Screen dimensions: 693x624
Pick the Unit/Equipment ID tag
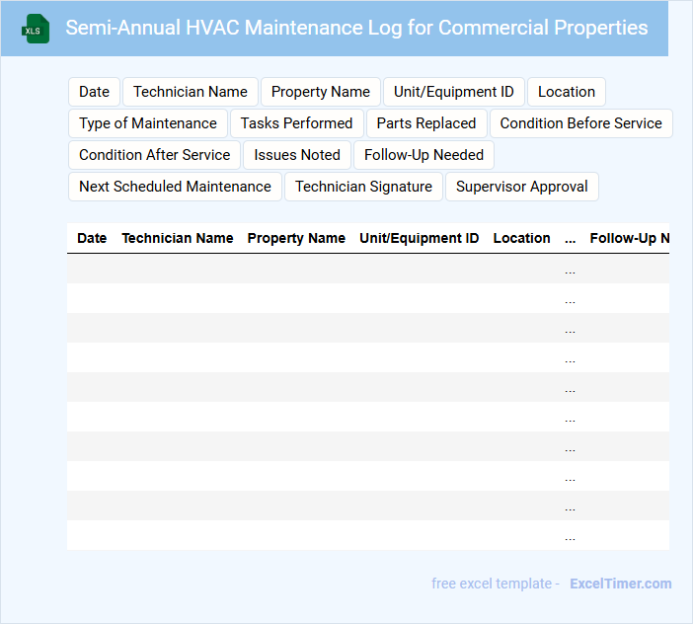453,92
